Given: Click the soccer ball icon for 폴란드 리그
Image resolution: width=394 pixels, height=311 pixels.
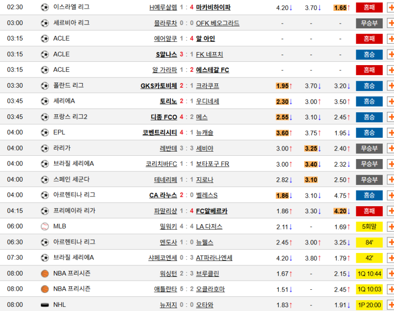Looking at the screenshot, I should (x=45, y=86).
